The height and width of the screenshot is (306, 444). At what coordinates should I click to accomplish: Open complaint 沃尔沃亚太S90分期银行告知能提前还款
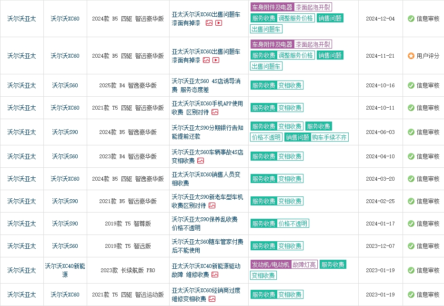point(207,132)
